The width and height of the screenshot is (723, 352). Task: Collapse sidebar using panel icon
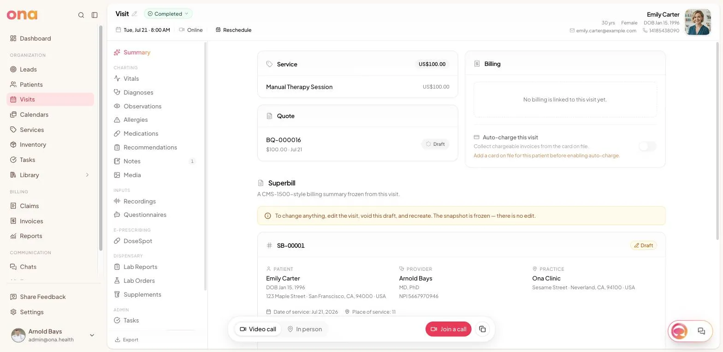tap(95, 15)
